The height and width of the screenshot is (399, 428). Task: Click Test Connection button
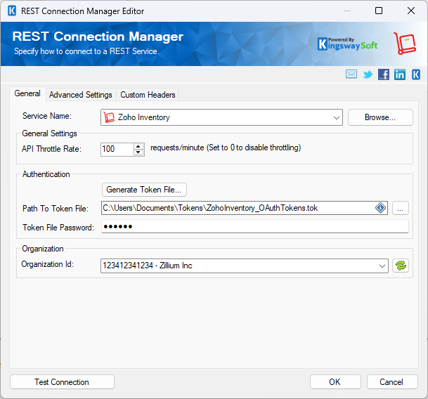click(x=62, y=382)
